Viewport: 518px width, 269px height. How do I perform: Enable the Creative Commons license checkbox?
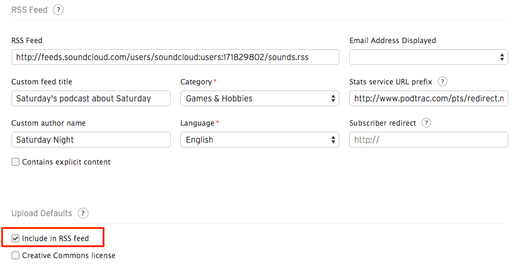15,256
